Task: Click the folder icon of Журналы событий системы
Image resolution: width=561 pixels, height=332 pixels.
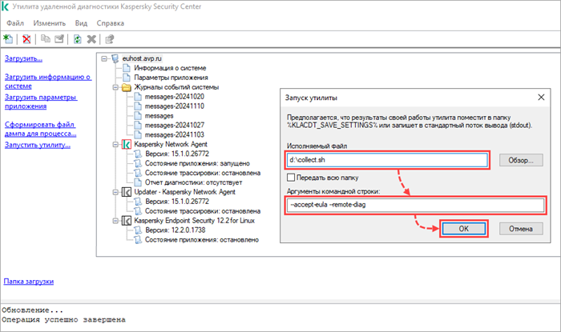Action: [127, 87]
